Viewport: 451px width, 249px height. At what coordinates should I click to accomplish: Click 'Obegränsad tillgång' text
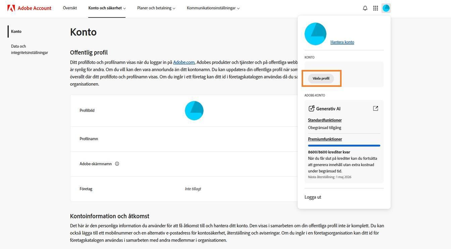324,128
